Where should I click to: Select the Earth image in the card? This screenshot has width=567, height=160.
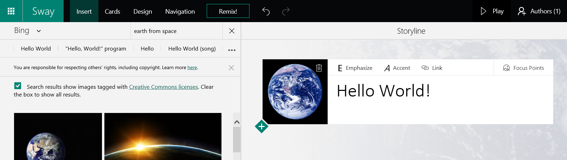click(295, 92)
